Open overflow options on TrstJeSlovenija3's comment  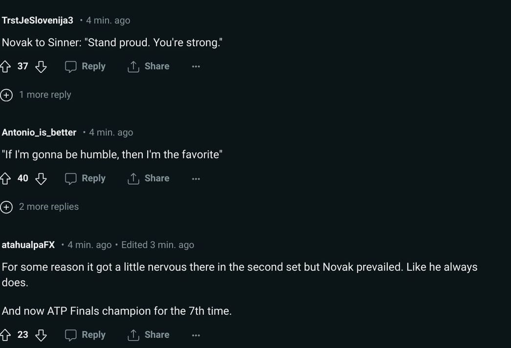point(196,66)
